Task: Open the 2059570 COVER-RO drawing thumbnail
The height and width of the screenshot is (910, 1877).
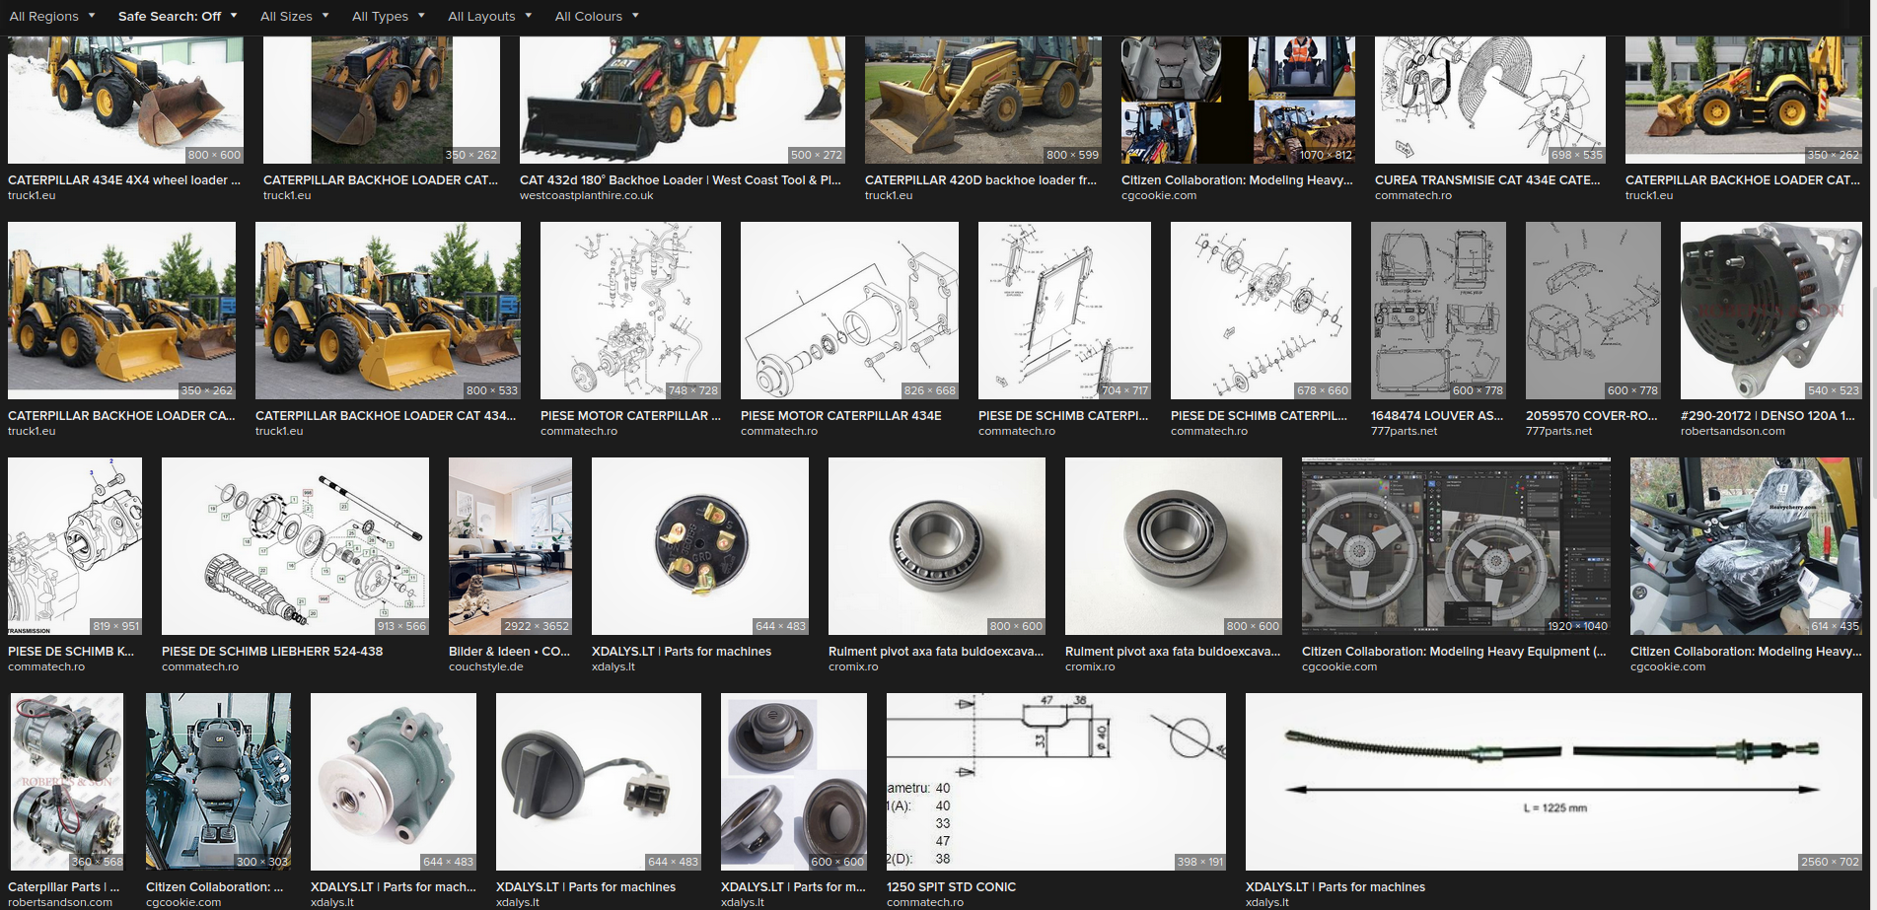Action: point(1593,311)
